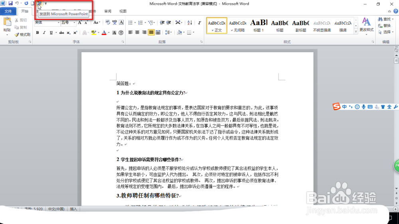Click the Send to Microsoft PowerPoint icon
Screen dimensions: 399x224
click(39, 3)
